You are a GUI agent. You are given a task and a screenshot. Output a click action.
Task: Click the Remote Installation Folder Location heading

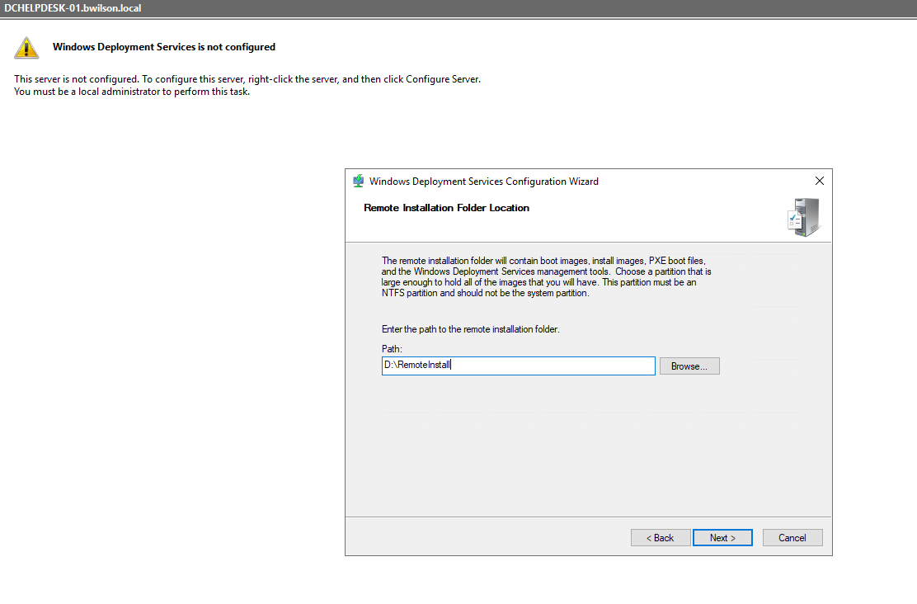pyautogui.click(x=446, y=207)
